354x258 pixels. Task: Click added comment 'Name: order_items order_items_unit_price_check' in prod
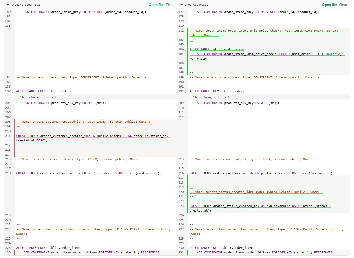pos(265,33)
